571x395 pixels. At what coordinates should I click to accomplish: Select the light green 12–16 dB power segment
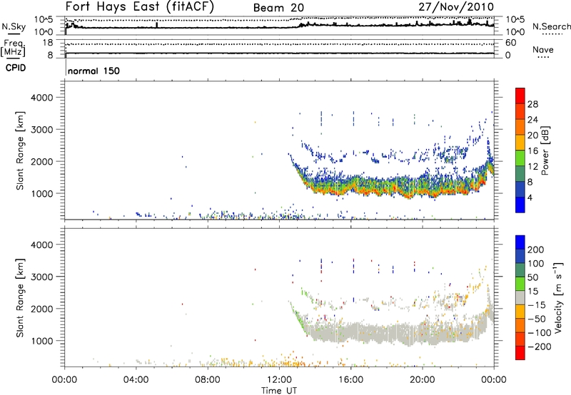click(520, 158)
